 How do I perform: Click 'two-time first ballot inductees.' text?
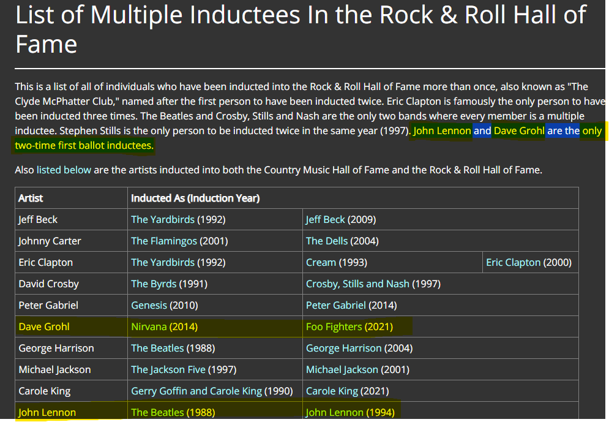tap(84, 145)
